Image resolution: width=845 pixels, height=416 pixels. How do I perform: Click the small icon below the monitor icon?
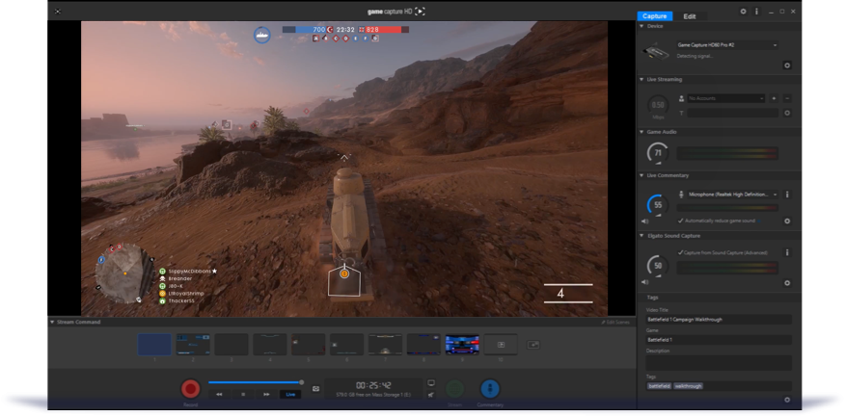[431, 395]
